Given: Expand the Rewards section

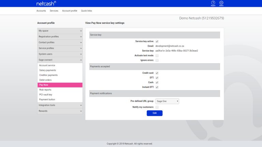Looking at the screenshot, I should tap(60, 111).
